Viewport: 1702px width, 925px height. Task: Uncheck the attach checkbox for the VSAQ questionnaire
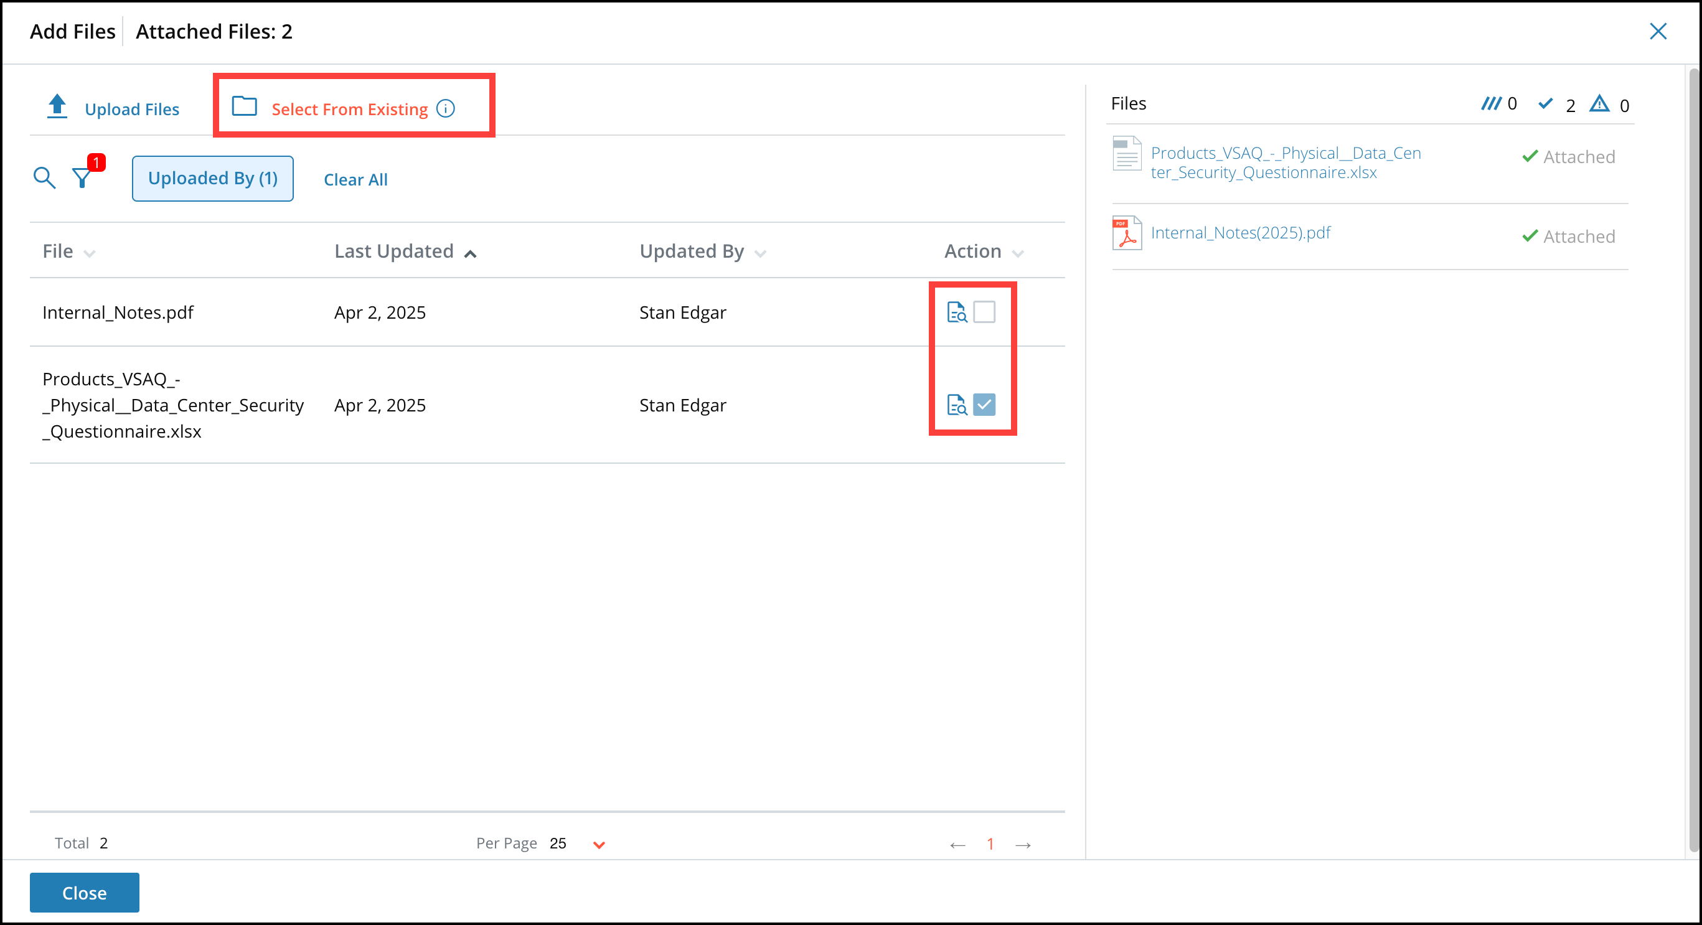click(984, 405)
